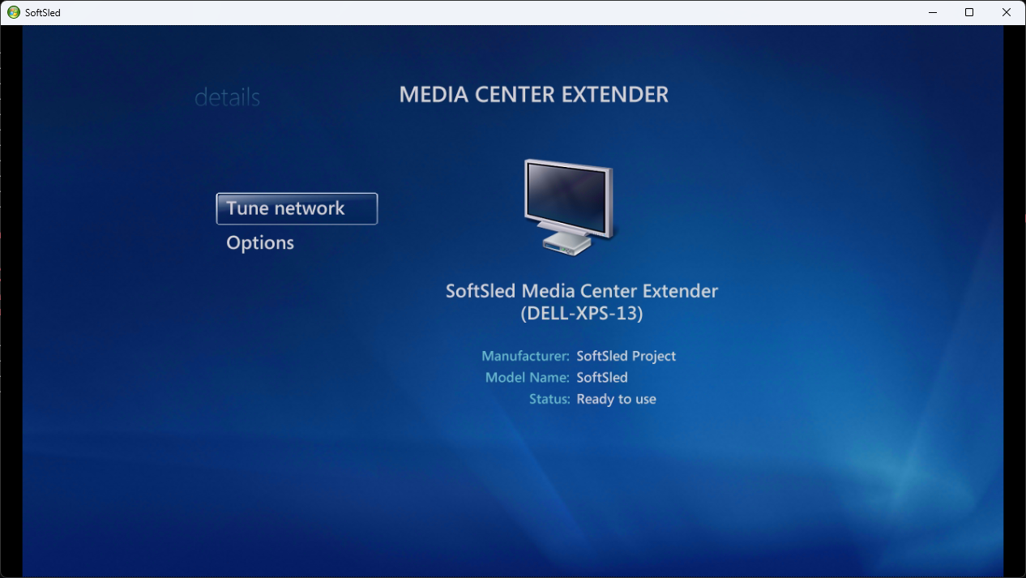Click the MEDIA CENTER EXTENDER heading
The width and height of the screenshot is (1026, 578).
pyautogui.click(x=534, y=95)
